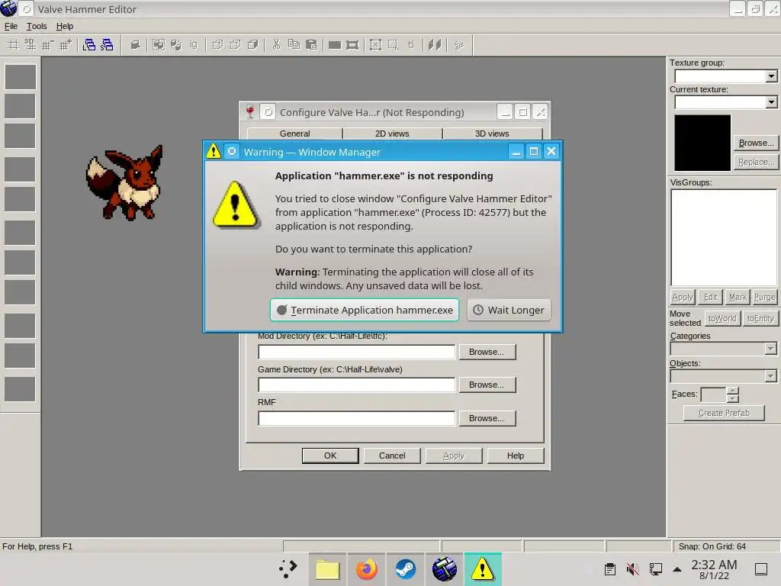The height and width of the screenshot is (586, 781).
Task: Click the edit cordon bounds icon
Action: pos(352,45)
